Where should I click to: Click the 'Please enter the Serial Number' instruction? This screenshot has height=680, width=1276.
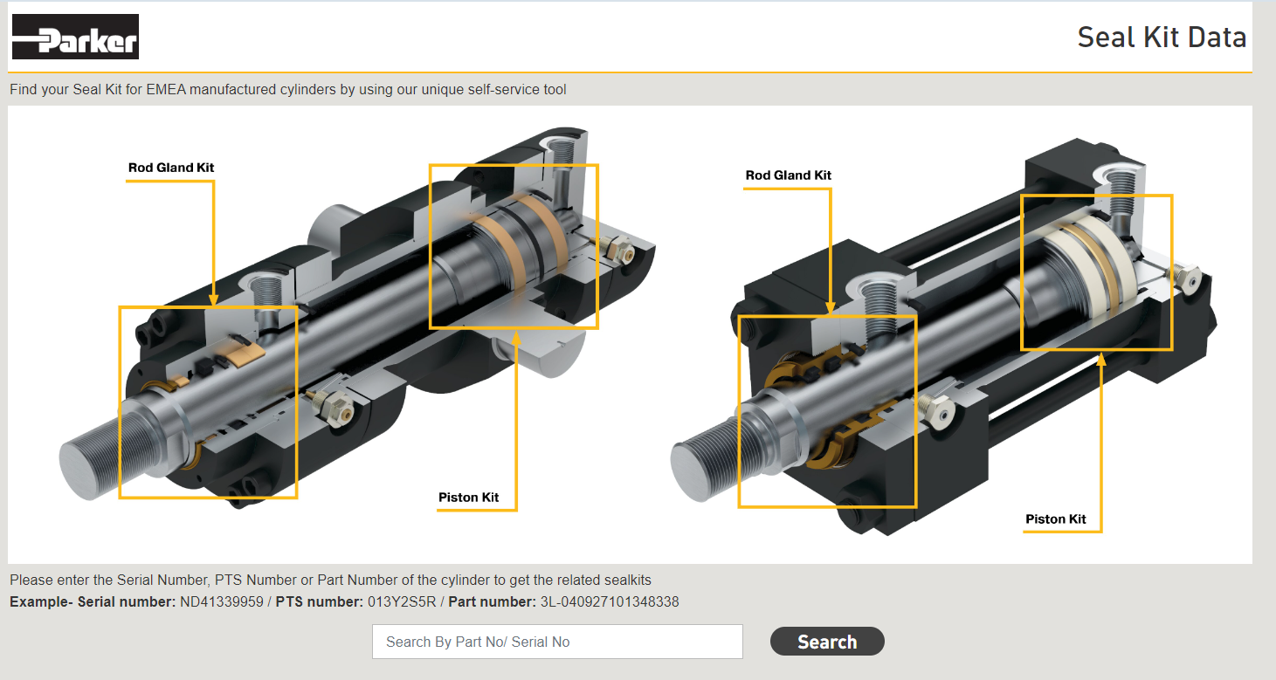click(330, 580)
